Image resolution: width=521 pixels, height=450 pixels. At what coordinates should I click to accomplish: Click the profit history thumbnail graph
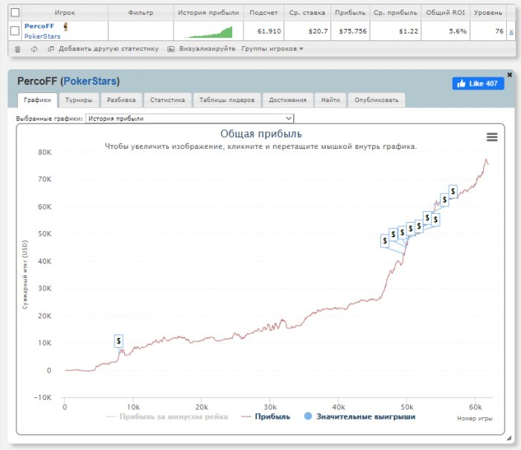click(208, 31)
